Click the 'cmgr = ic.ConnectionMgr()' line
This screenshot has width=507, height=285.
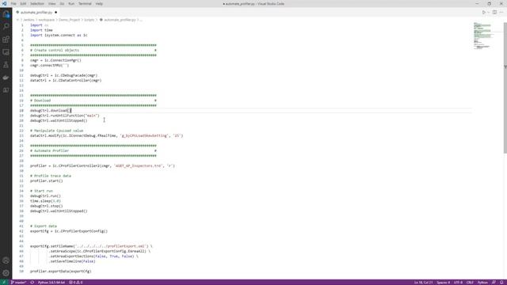point(55,60)
